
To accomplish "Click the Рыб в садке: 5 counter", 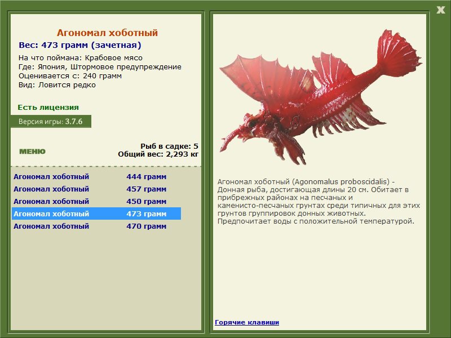I will point(170,146).
